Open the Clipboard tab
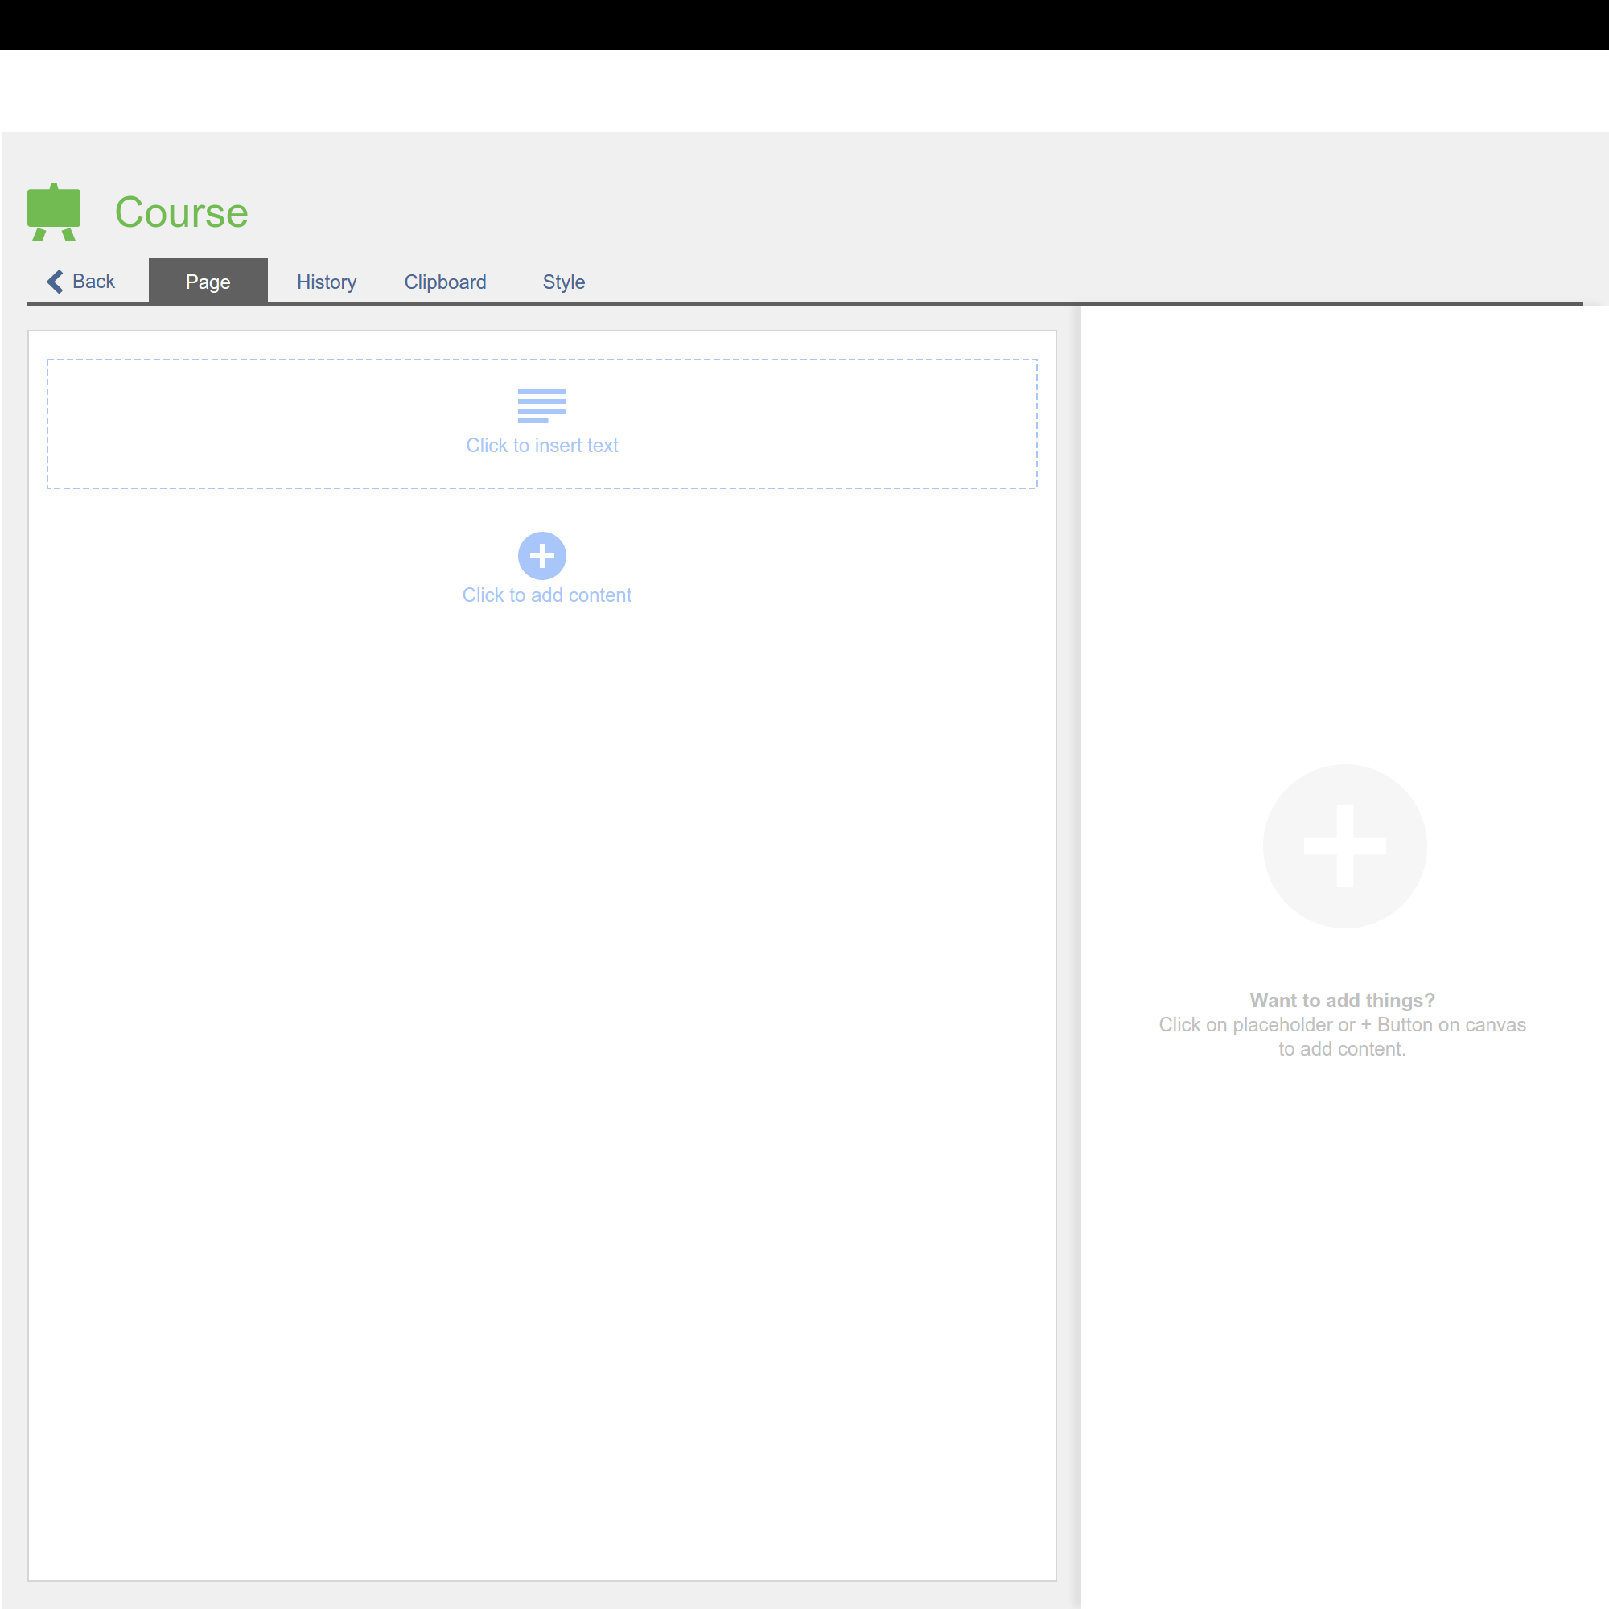This screenshot has height=1609, width=1609. [445, 282]
